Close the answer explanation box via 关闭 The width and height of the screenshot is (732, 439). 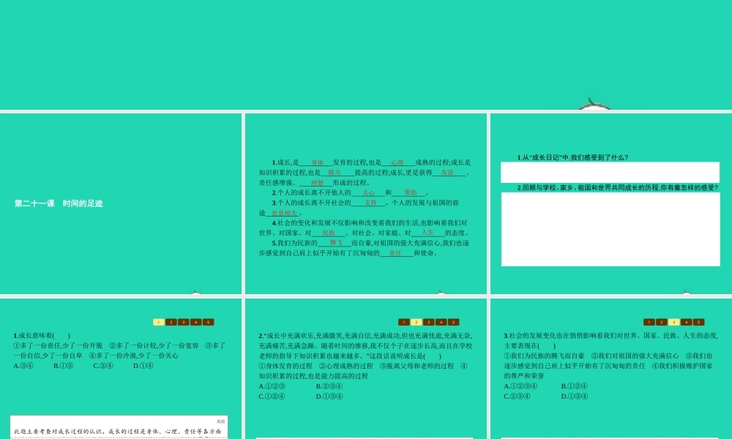tap(221, 421)
